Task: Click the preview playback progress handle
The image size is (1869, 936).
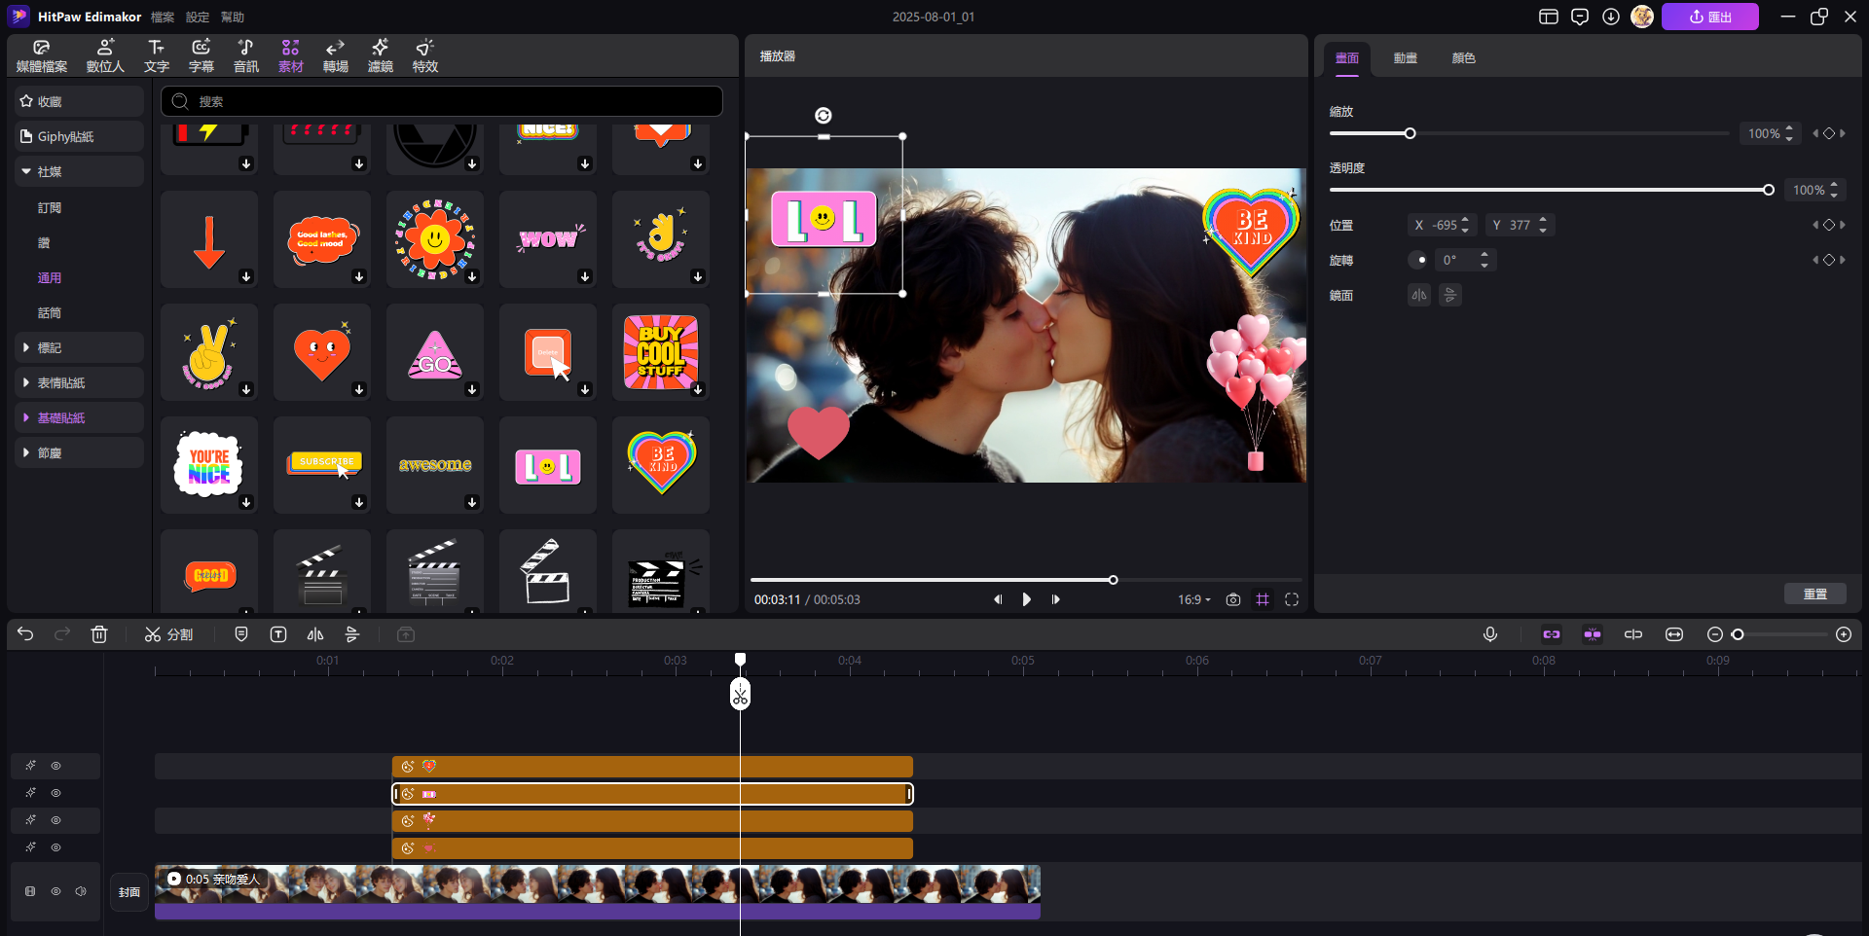Action: (1113, 580)
